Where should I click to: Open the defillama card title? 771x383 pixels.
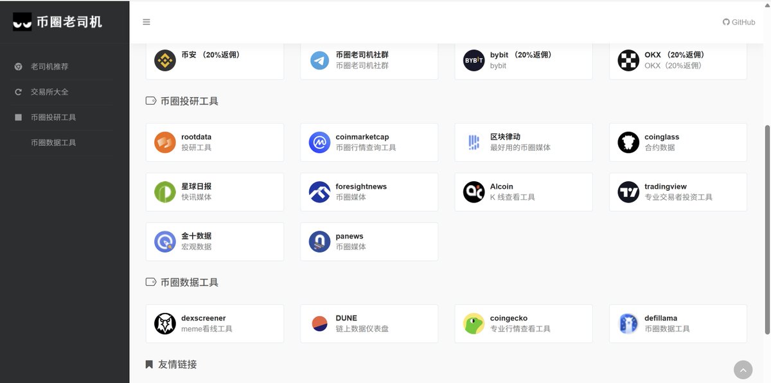coord(661,318)
